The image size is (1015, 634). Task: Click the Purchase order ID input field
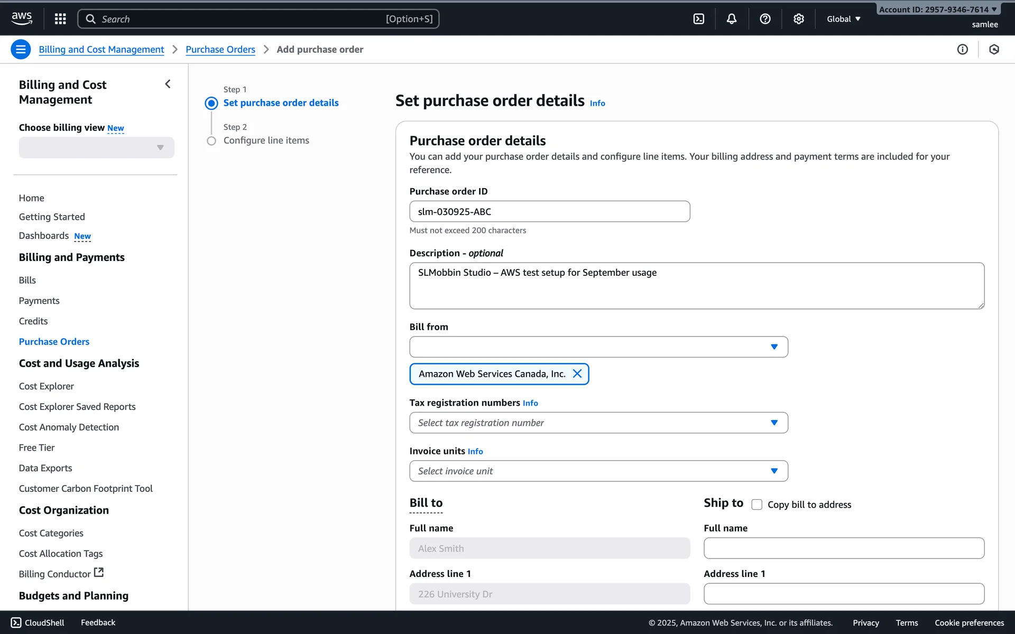click(x=549, y=212)
